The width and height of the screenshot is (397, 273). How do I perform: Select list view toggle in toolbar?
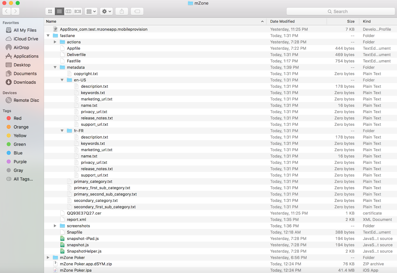59,11
